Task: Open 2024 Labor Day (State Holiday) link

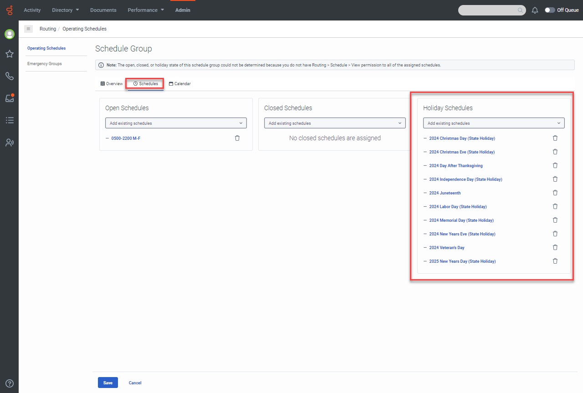Action: pyautogui.click(x=458, y=207)
